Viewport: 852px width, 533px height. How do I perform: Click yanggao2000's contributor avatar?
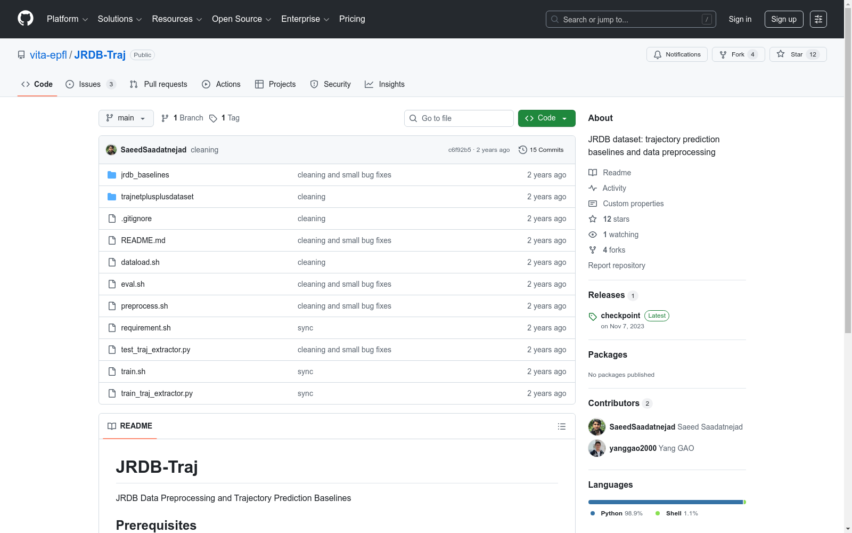click(x=597, y=448)
